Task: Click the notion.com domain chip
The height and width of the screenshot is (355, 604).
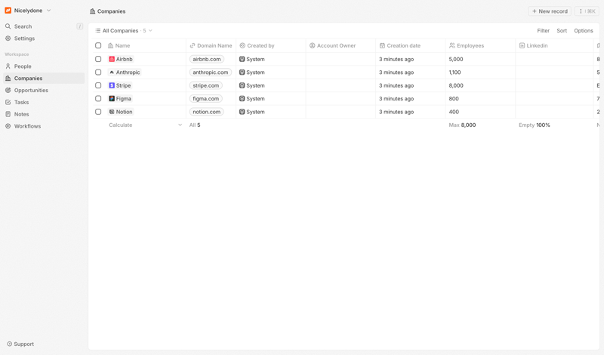Action: [207, 111]
